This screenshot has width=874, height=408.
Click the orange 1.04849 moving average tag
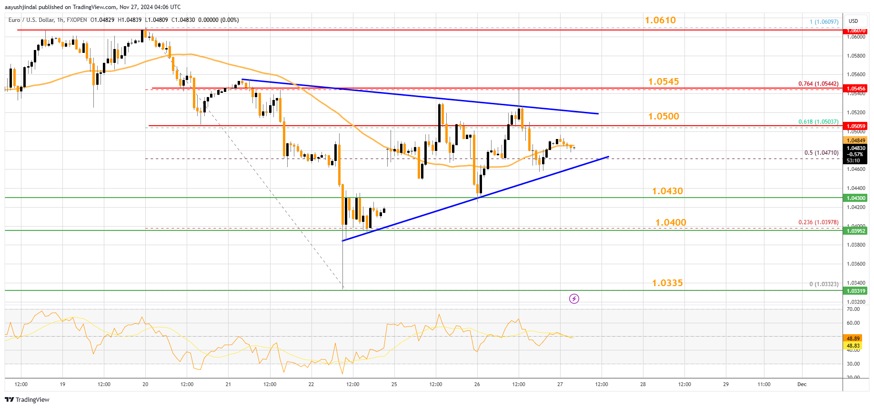855,140
